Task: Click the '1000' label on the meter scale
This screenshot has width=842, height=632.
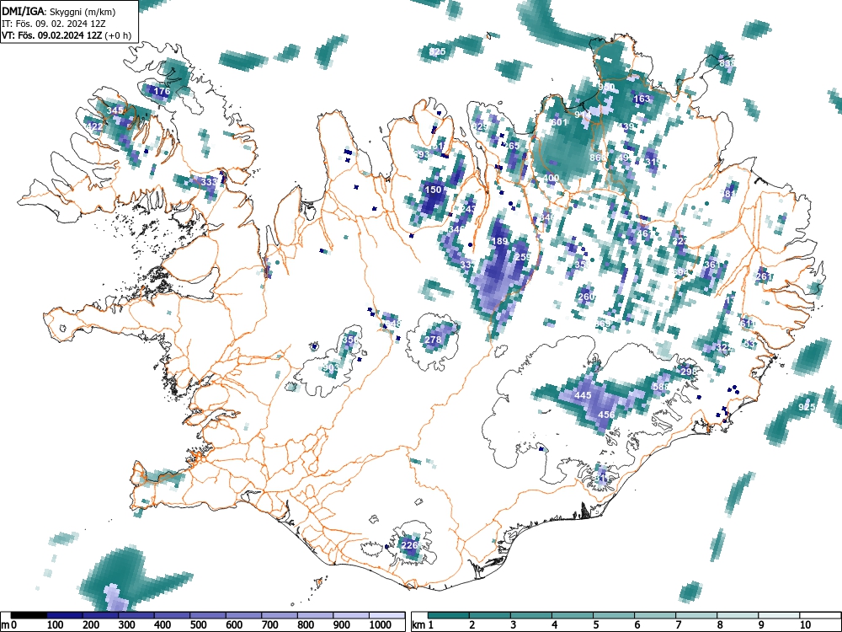Action: point(381,625)
